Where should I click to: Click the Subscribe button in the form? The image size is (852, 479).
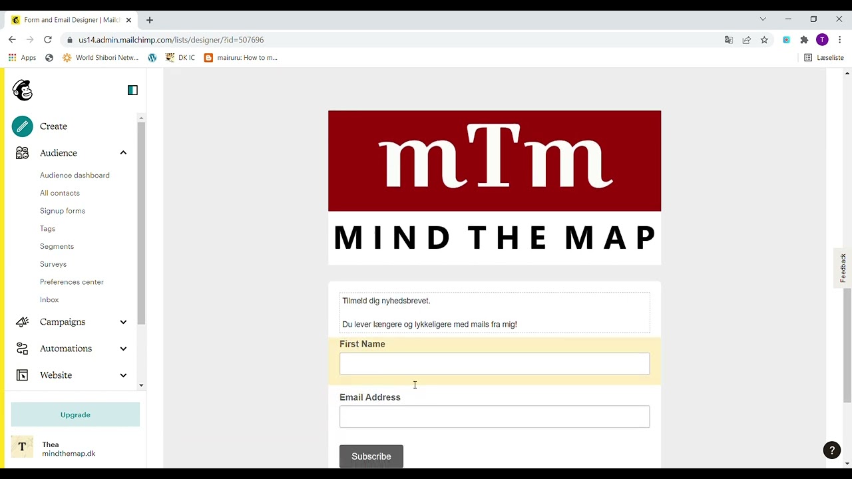pyautogui.click(x=371, y=456)
